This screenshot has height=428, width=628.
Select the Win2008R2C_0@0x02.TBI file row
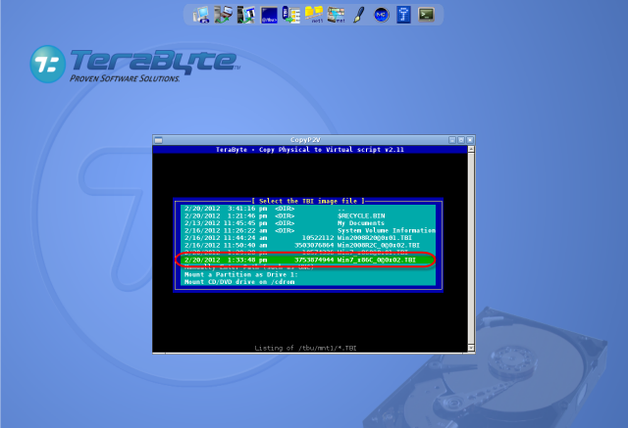tap(308, 245)
